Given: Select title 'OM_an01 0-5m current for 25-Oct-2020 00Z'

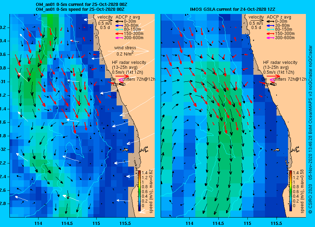Looking at the screenshot, I should tap(81, 5).
